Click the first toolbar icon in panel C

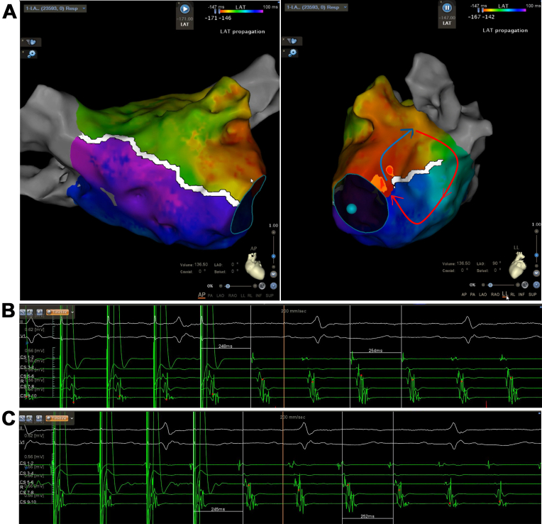(x=23, y=418)
